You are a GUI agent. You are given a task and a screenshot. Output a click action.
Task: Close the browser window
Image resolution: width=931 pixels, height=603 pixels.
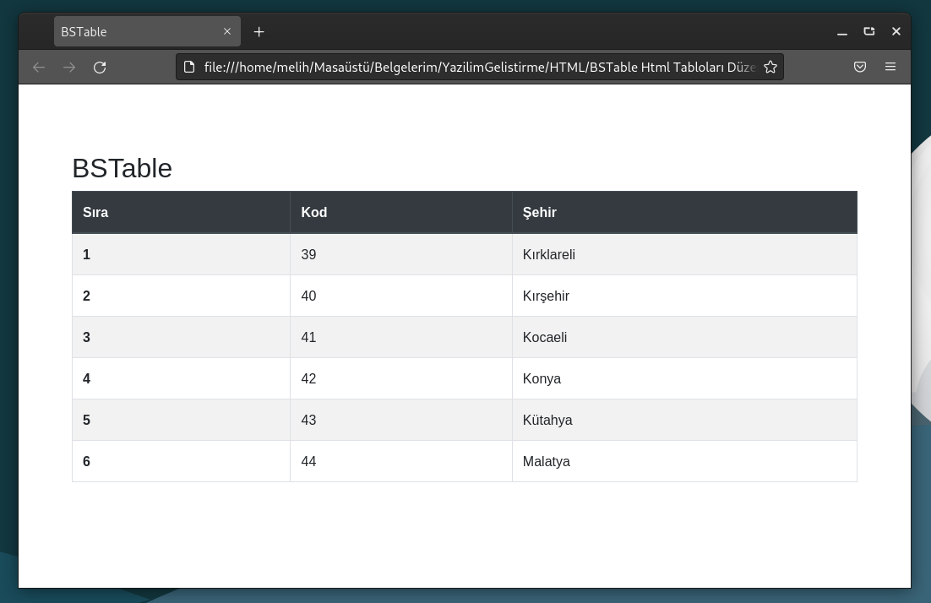click(x=896, y=31)
